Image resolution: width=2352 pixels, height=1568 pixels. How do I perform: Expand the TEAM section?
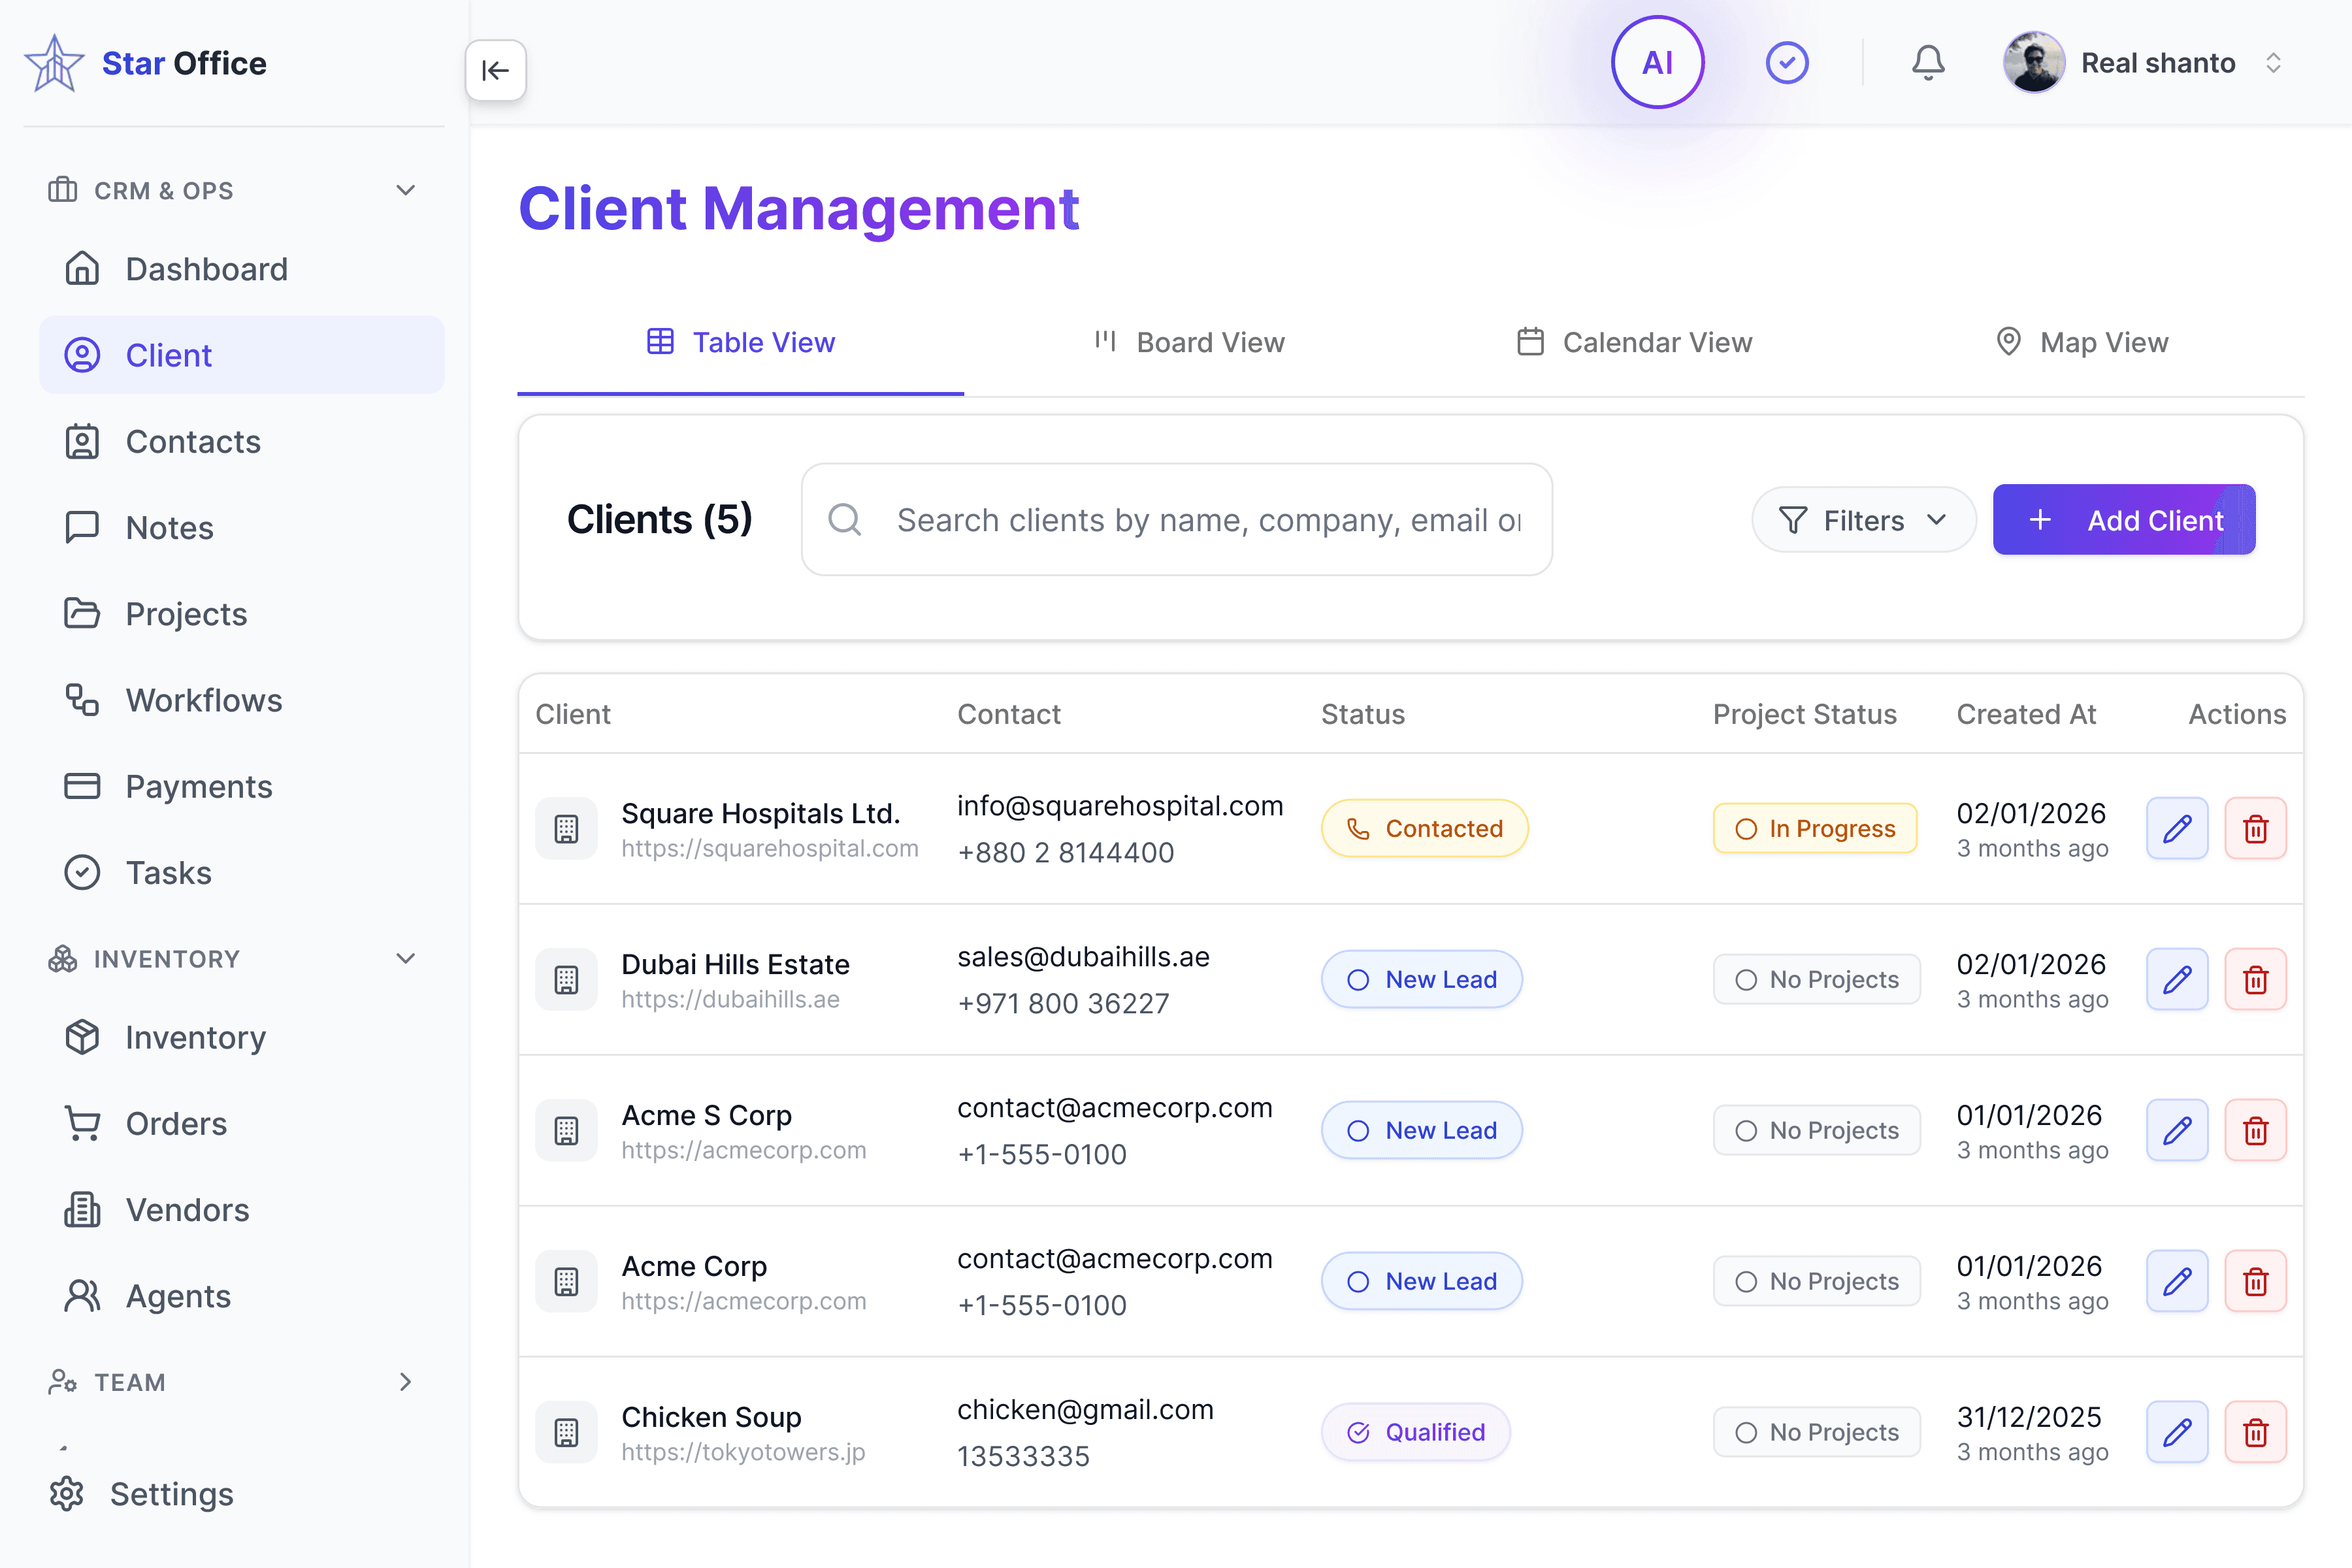click(405, 1382)
